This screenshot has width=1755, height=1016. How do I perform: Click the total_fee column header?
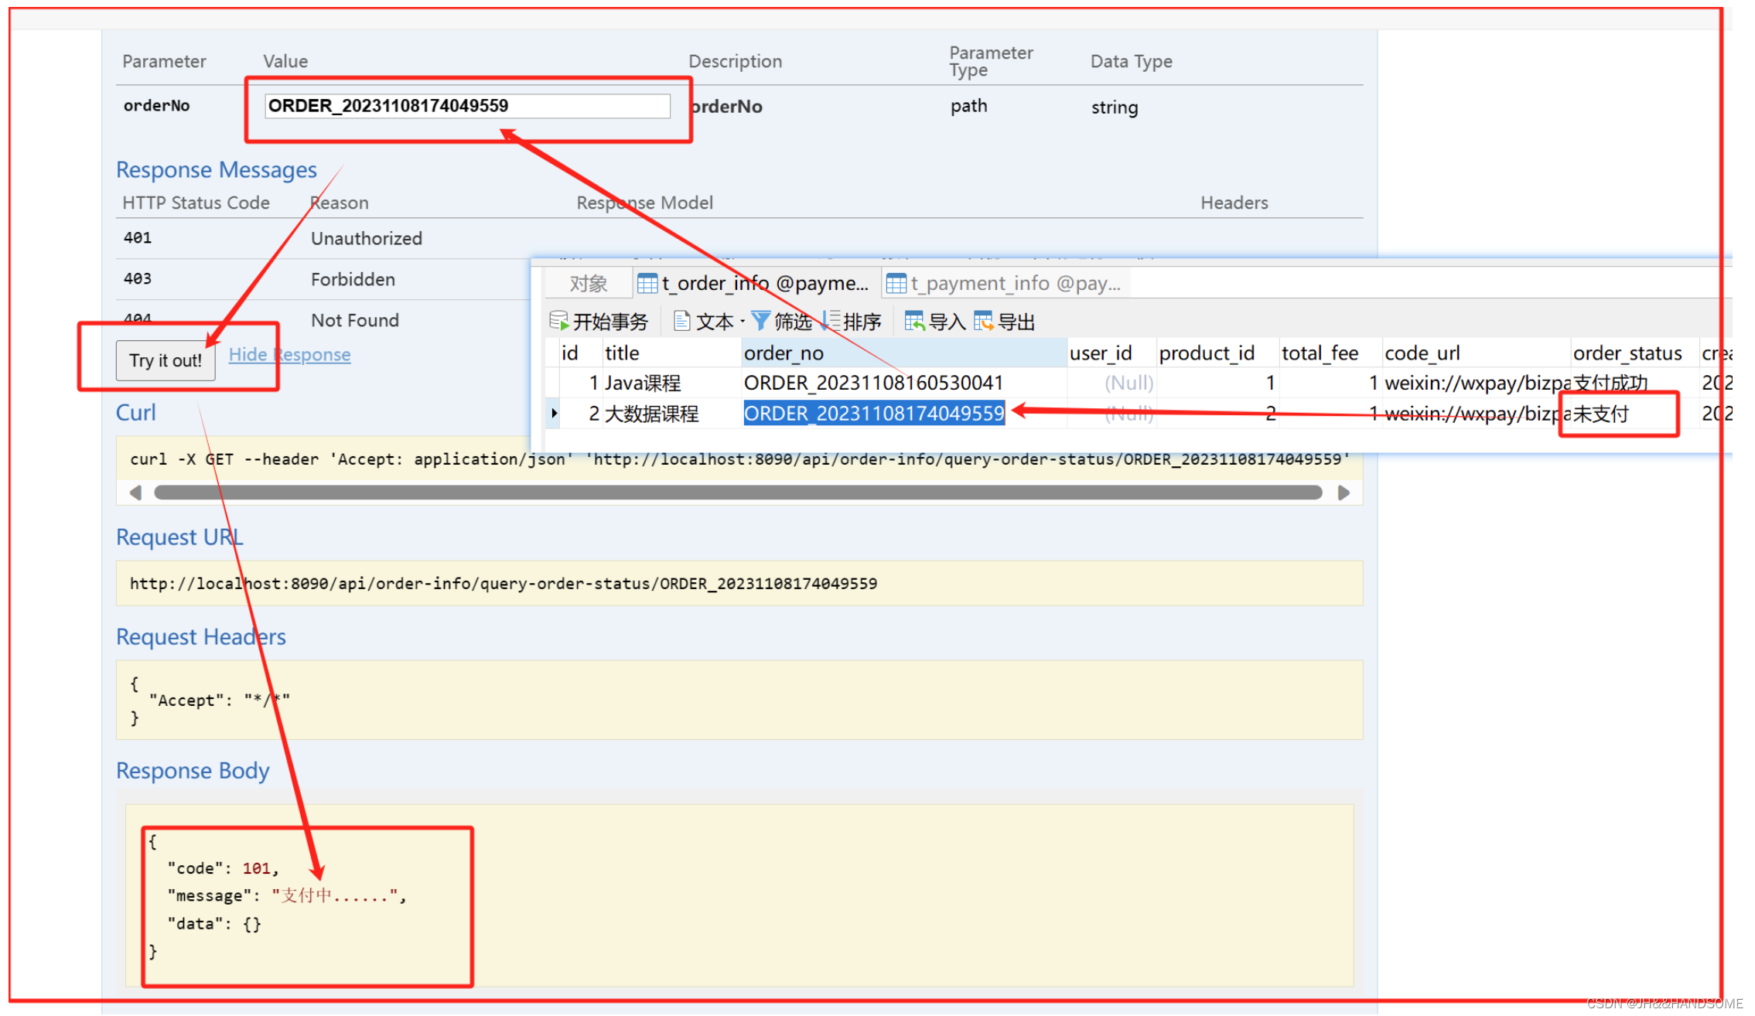(x=1329, y=353)
